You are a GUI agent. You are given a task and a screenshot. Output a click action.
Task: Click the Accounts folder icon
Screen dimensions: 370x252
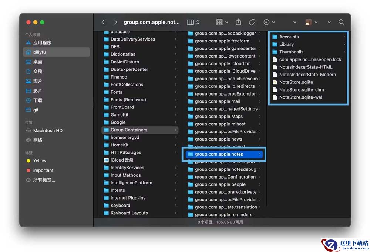point(275,37)
